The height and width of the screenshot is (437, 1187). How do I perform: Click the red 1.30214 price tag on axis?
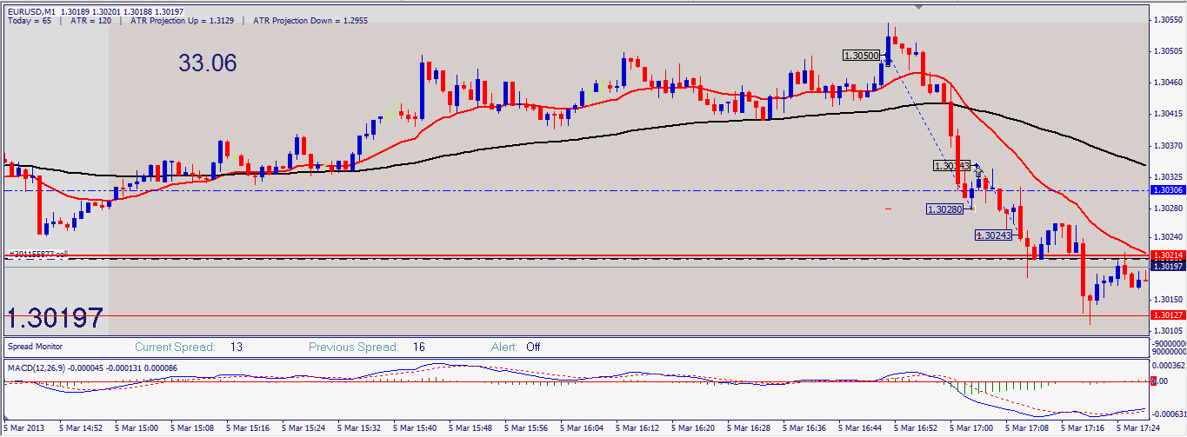click(x=1167, y=255)
